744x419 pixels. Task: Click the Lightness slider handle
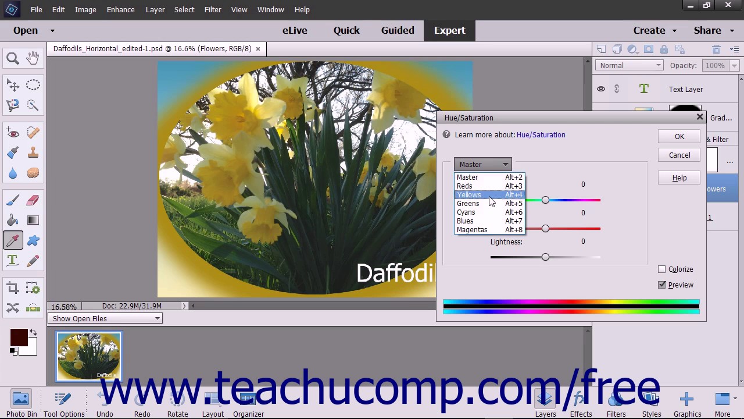545,257
